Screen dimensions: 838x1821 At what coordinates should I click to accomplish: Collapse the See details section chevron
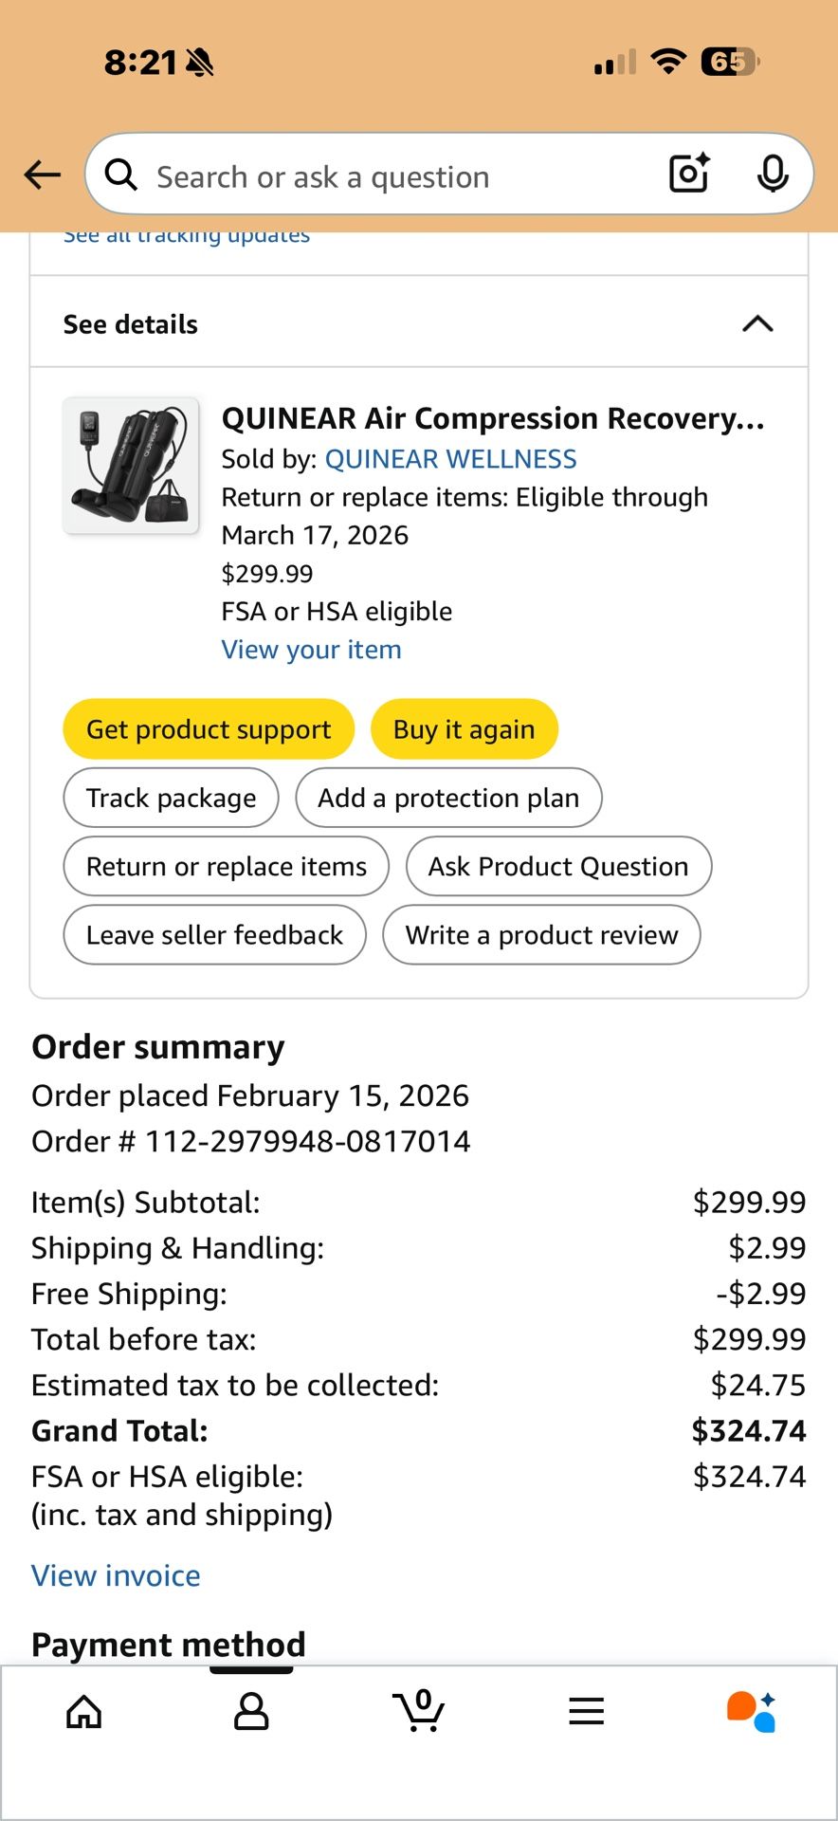757,324
